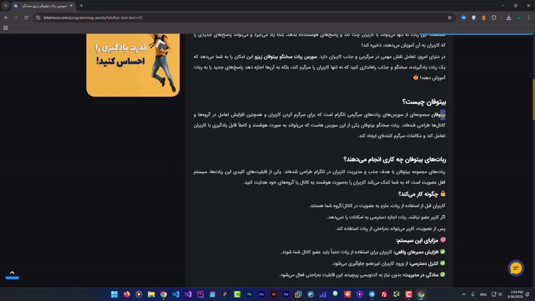
Task: Open the yellow chat support bubble
Action: tap(516, 268)
